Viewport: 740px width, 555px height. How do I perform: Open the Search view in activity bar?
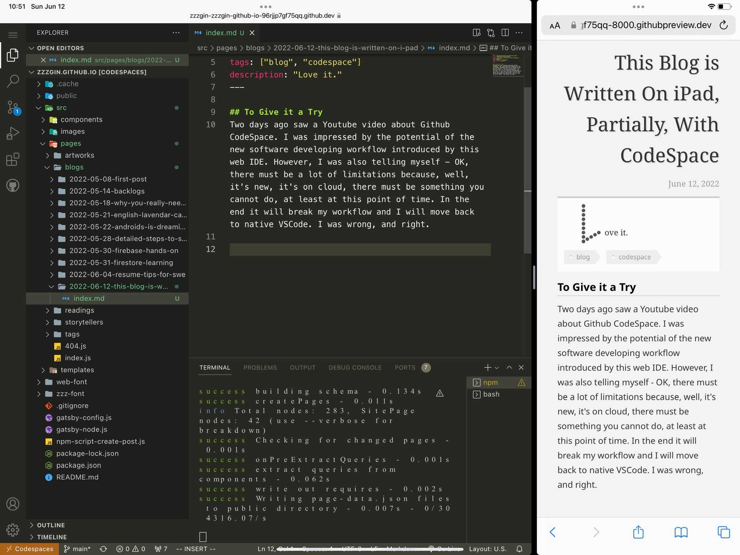(13, 81)
